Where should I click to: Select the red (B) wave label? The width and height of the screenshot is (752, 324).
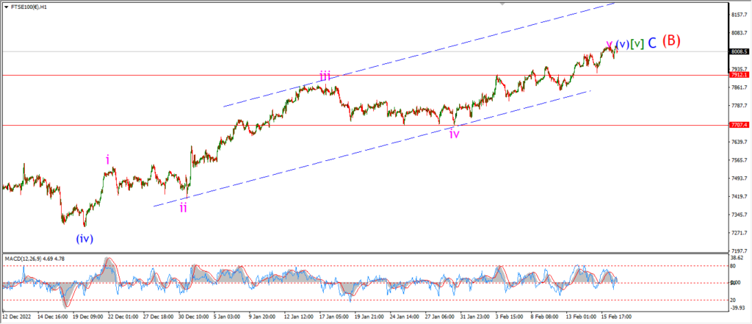671,41
